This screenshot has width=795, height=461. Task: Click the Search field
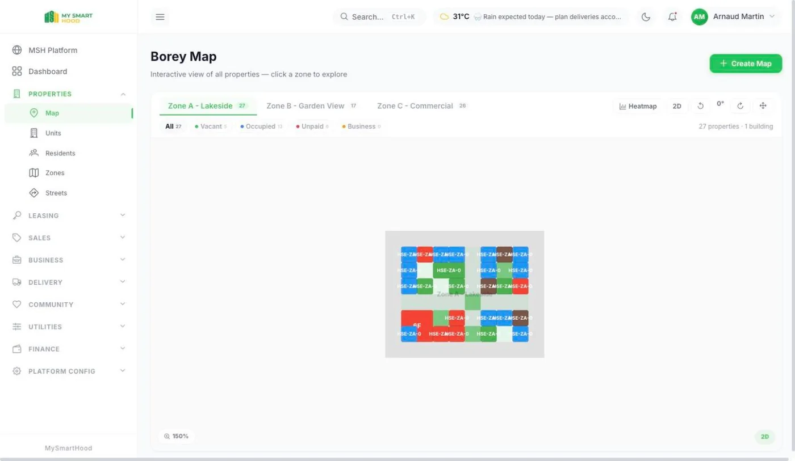click(379, 17)
